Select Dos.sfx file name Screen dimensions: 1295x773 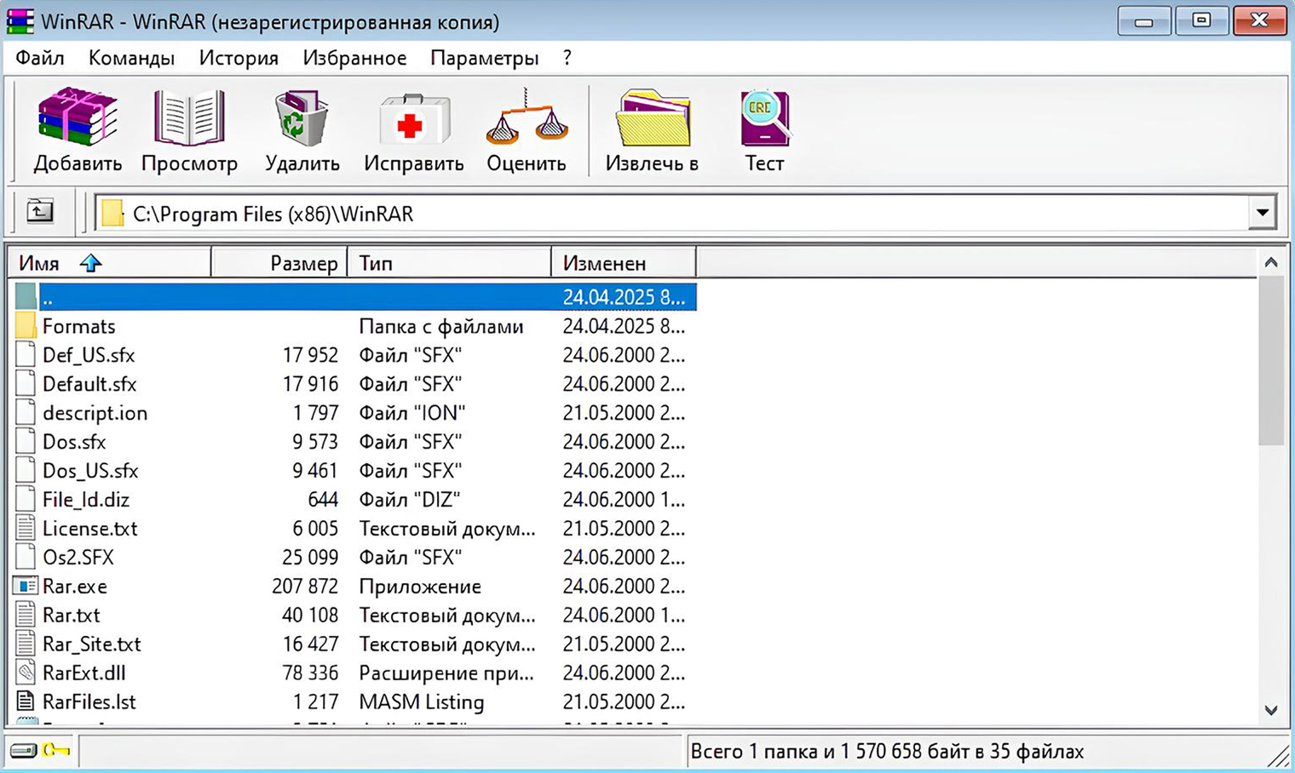pyautogui.click(x=74, y=442)
